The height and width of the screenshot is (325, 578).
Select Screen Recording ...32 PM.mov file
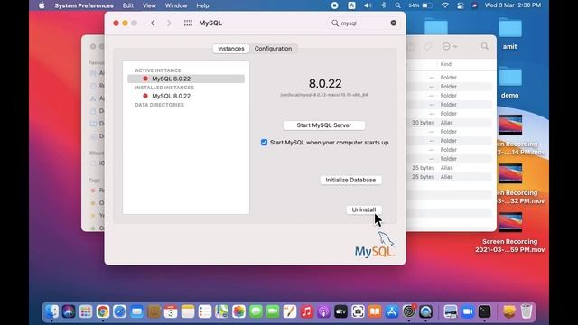(x=510, y=184)
